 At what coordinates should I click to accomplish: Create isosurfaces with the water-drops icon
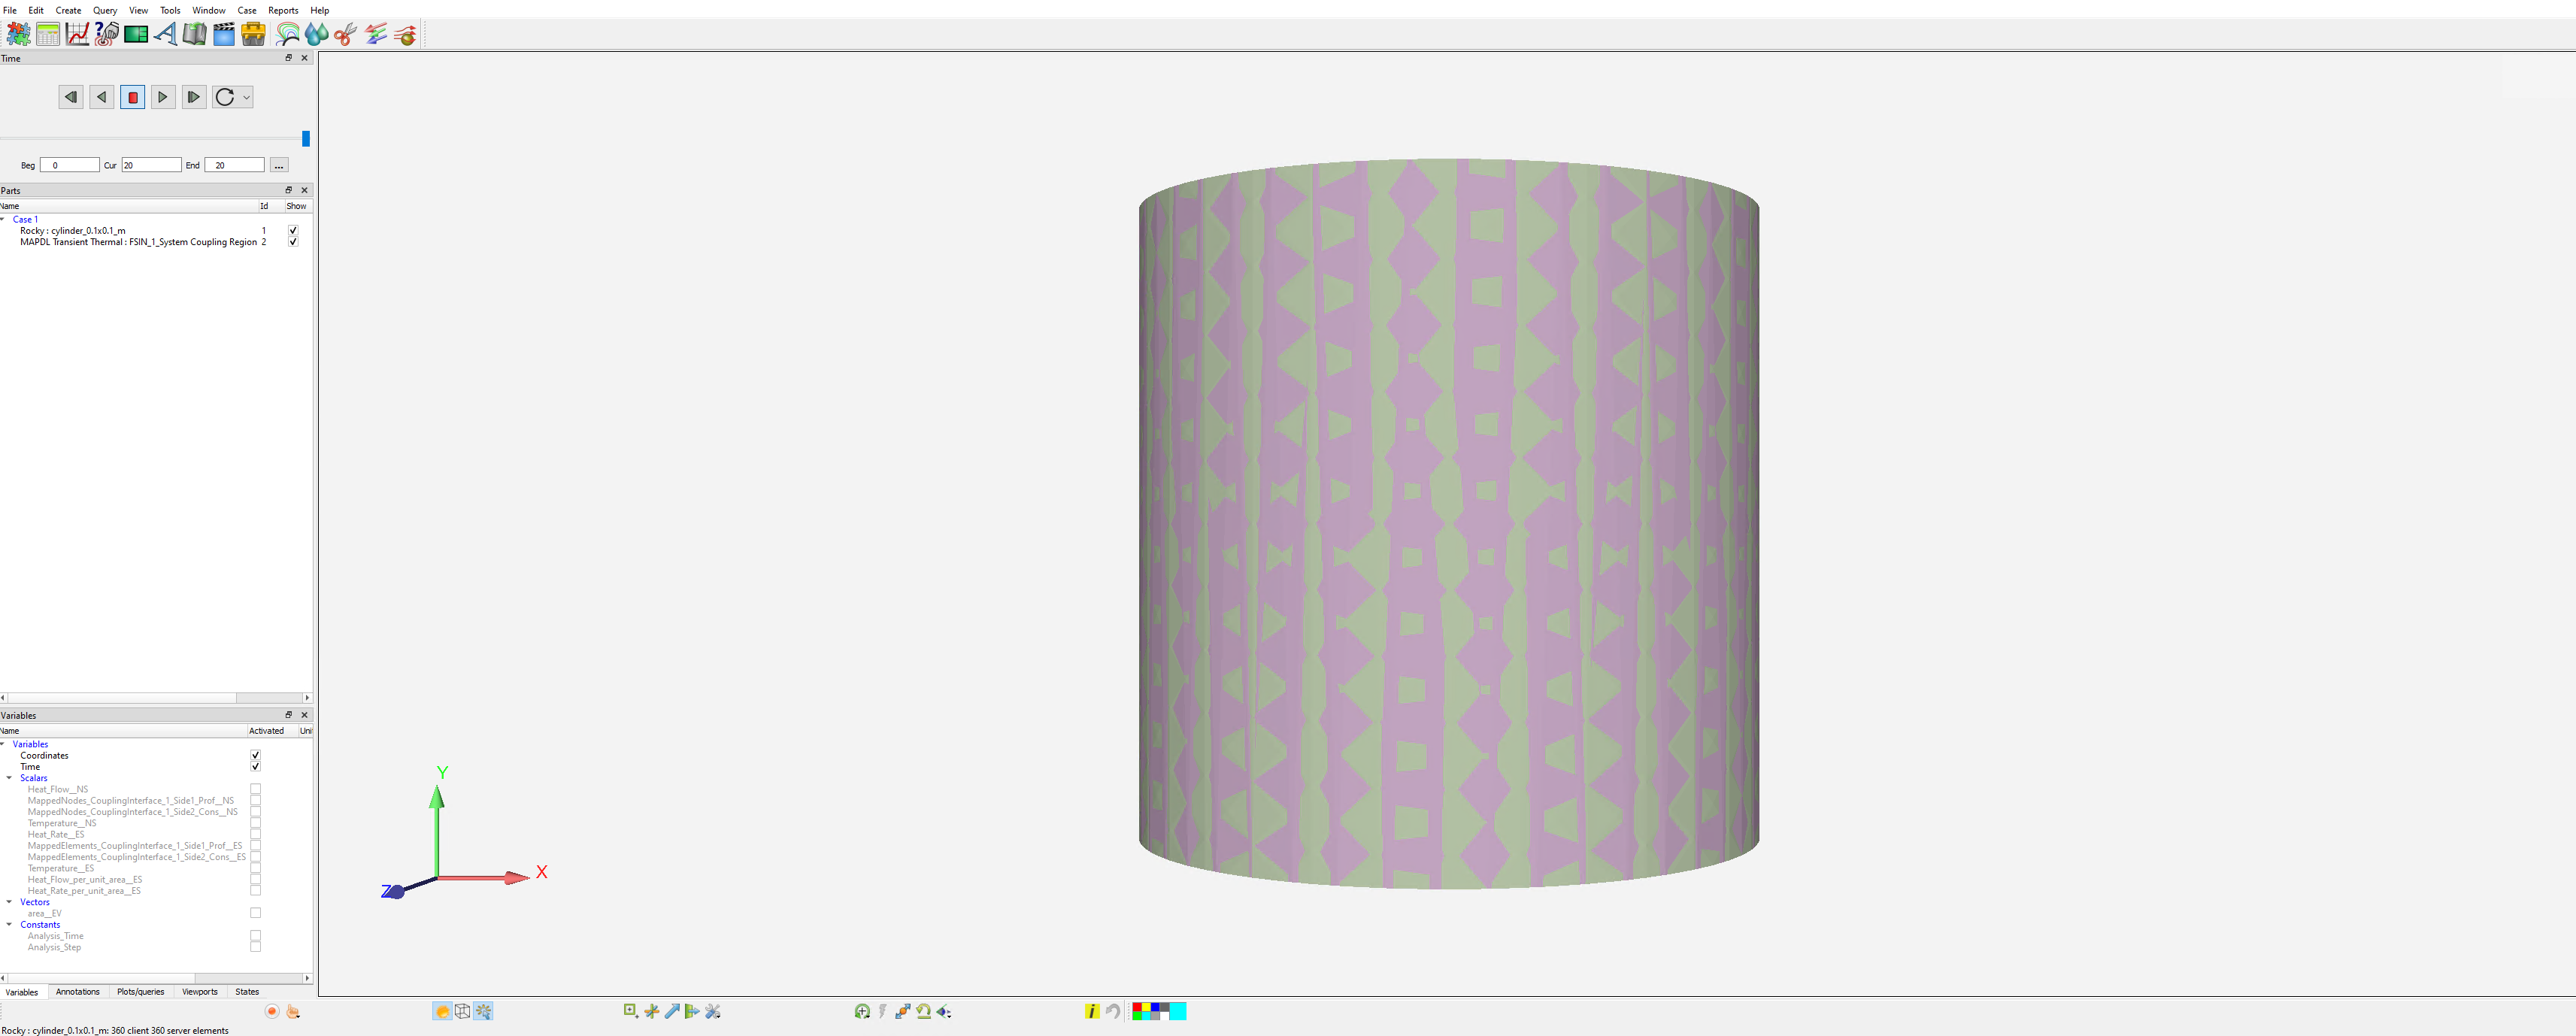point(317,34)
